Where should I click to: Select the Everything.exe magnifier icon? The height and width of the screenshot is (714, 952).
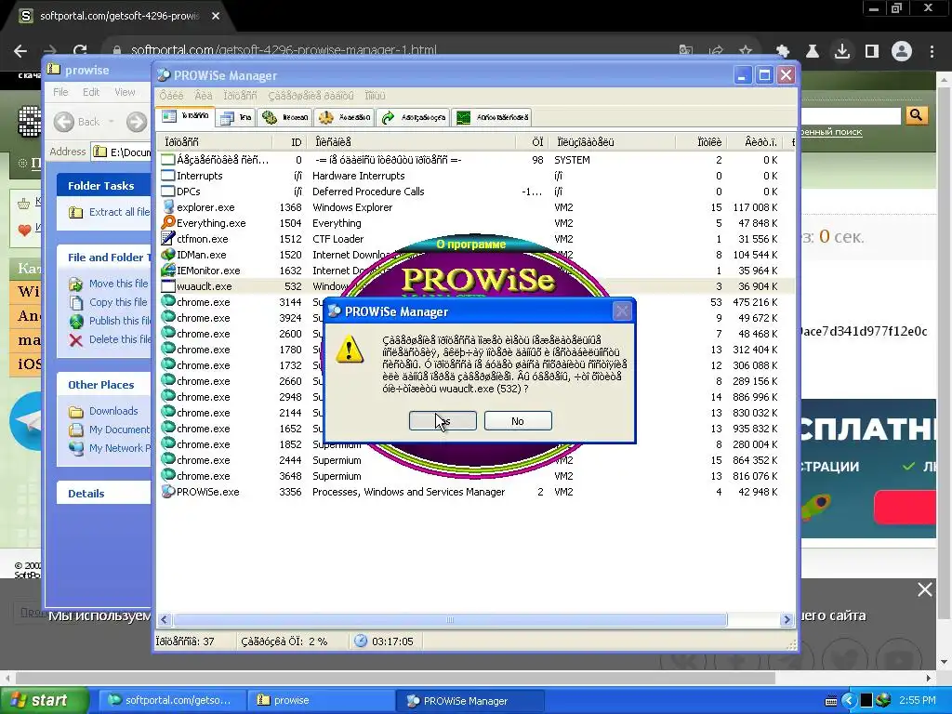click(x=168, y=223)
